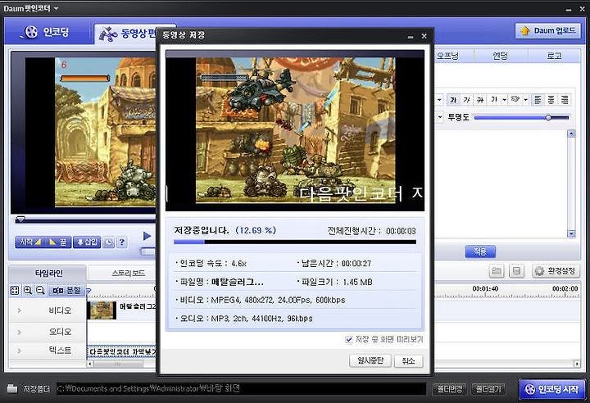Zoom in on the timeline
This screenshot has width=590, height=403.
point(28,290)
